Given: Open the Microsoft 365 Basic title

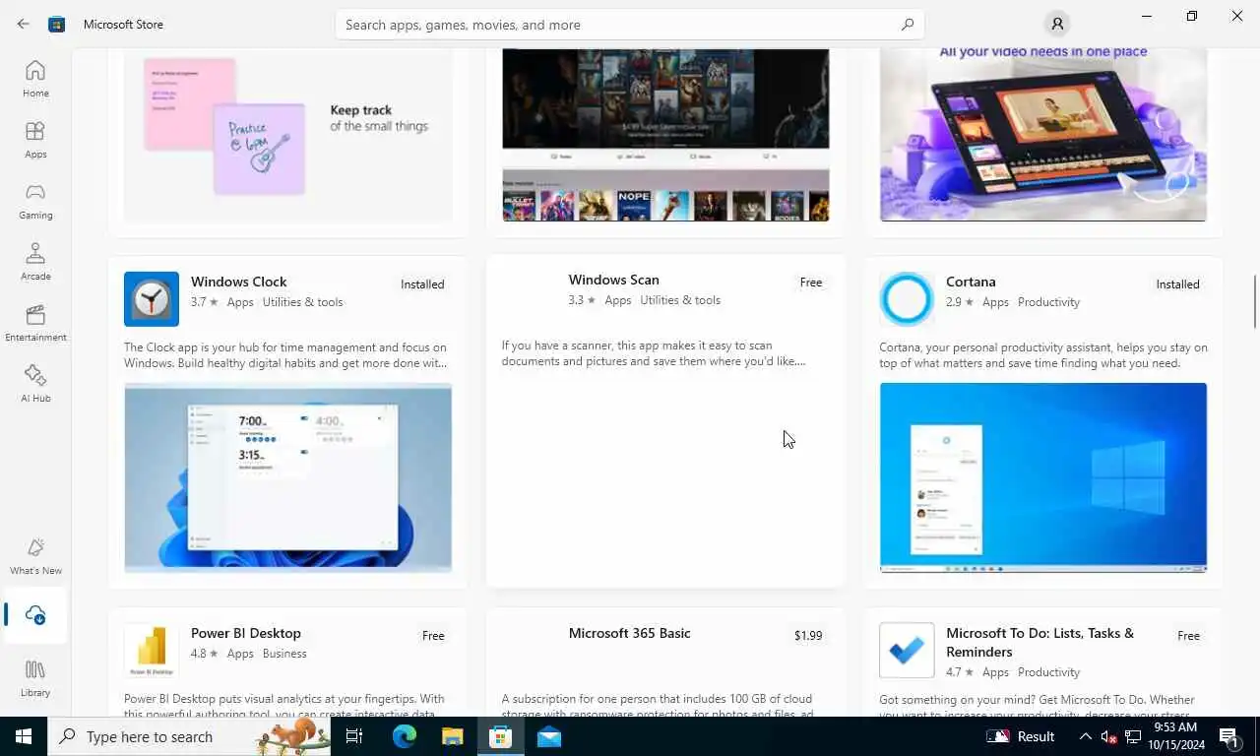Looking at the screenshot, I should (x=630, y=633).
